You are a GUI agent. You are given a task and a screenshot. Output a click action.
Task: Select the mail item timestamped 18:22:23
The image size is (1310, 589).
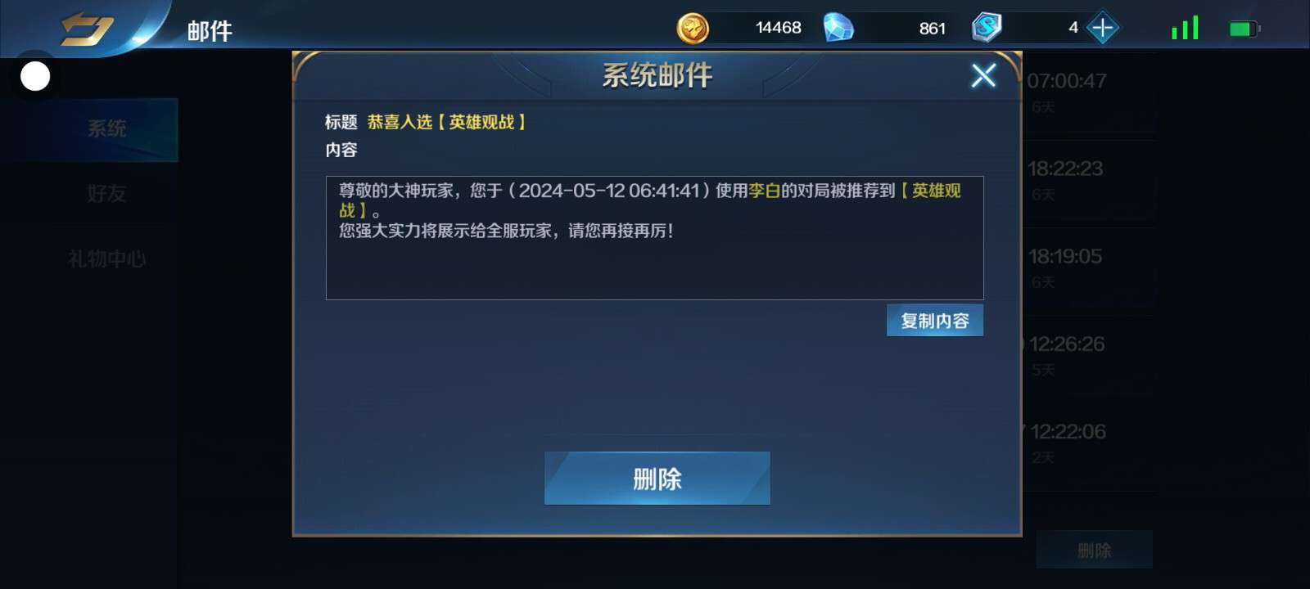1089,180
